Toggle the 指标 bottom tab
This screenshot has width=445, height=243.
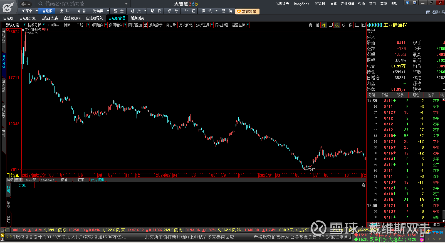[10, 180]
